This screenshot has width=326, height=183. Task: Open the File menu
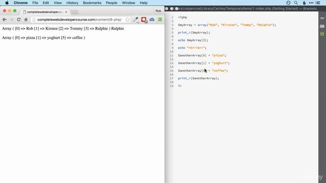pos(35,3)
